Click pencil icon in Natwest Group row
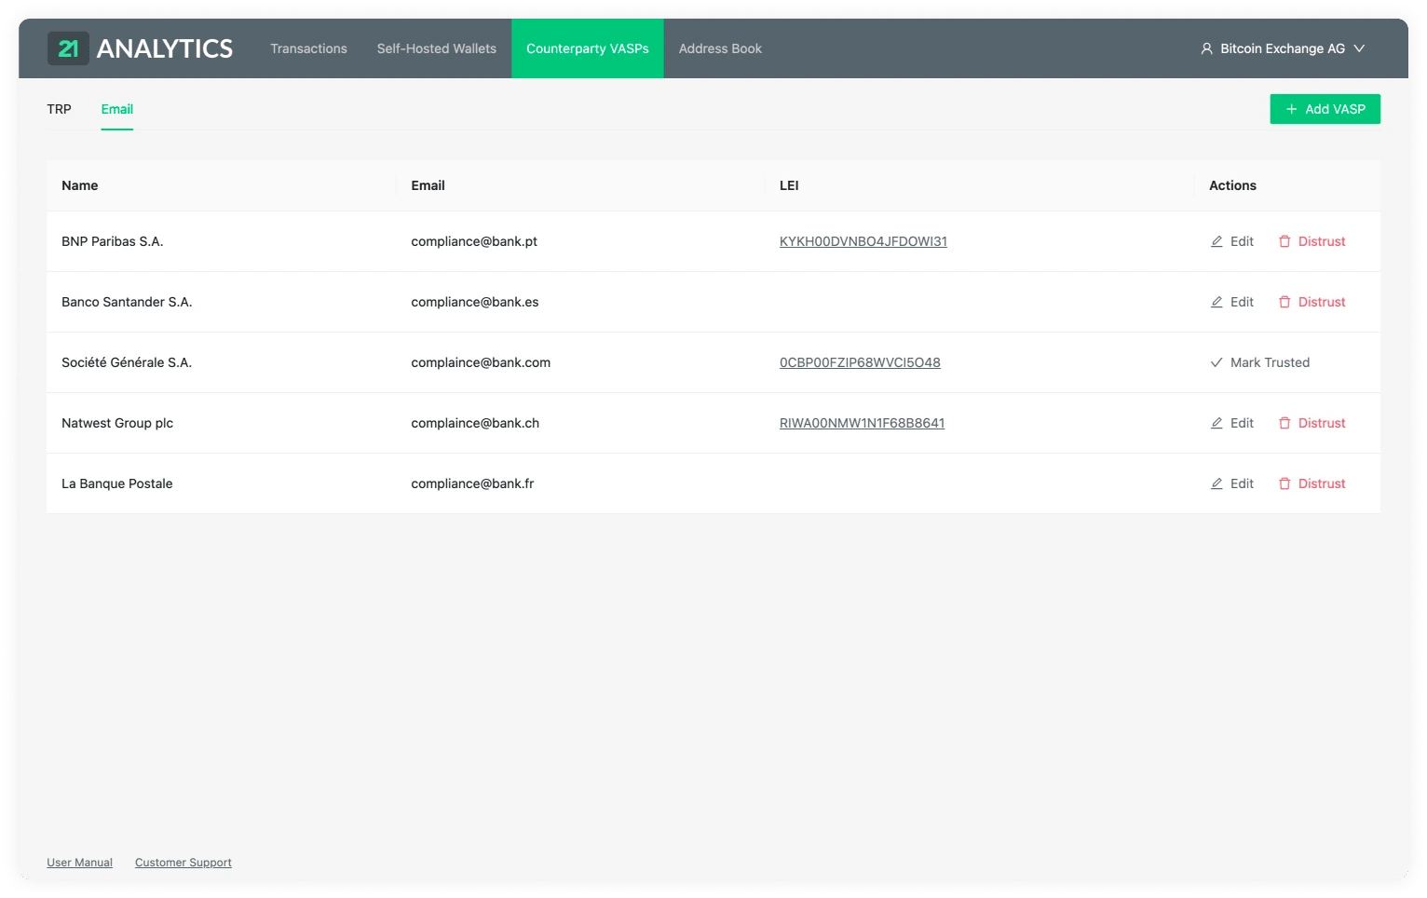 (x=1216, y=423)
